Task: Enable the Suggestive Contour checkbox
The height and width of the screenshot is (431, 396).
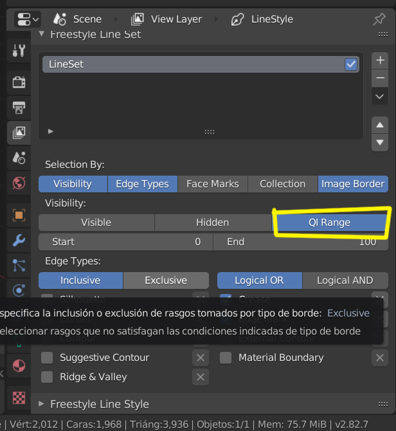Action: pyautogui.click(x=47, y=358)
